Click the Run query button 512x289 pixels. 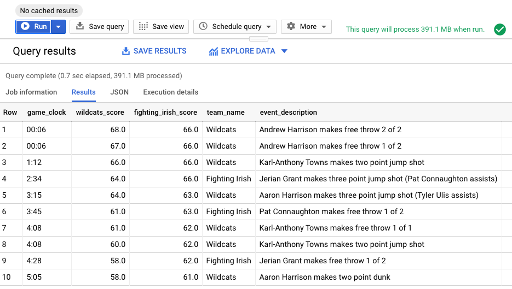pyautogui.click(x=33, y=27)
